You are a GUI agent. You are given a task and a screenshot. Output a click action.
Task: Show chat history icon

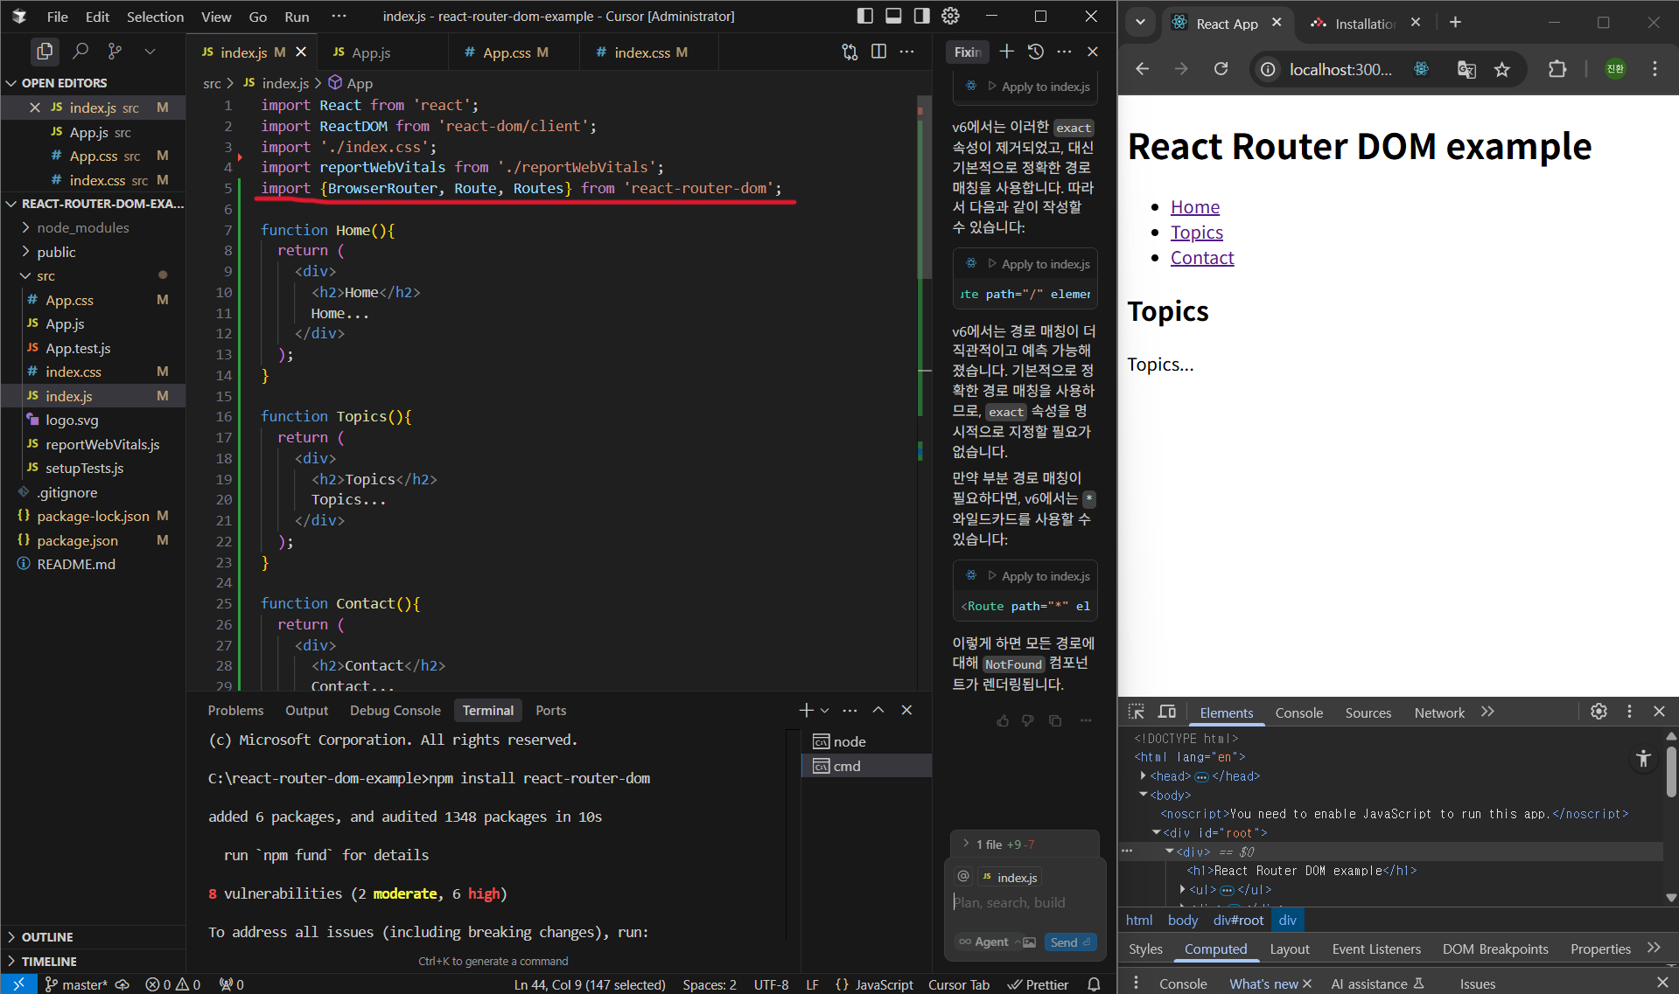pyautogui.click(x=1036, y=52)
